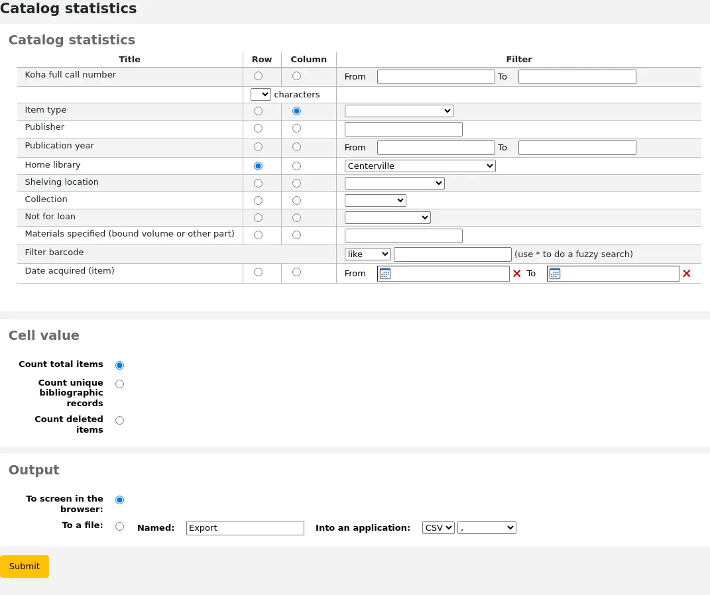Choose Count unique bibliographic records option

click(x=119, y=384)
